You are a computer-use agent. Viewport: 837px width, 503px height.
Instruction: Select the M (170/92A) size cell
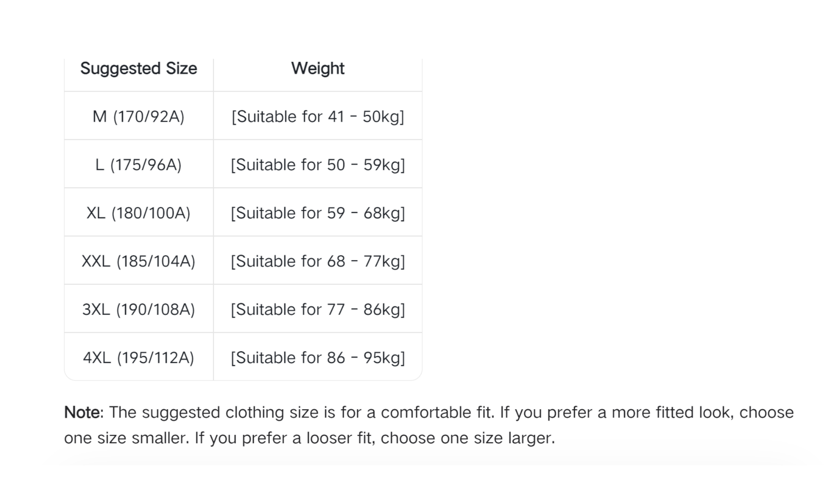[138, 116]
